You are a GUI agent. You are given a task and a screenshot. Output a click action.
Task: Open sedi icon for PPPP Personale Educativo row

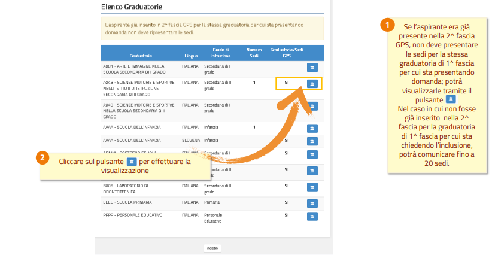click(312, 217)
